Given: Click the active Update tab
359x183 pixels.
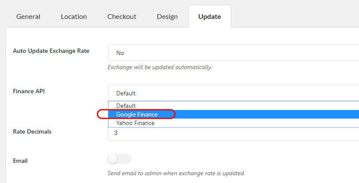Looking at the screenshot, I should click(x=210, y=16).
